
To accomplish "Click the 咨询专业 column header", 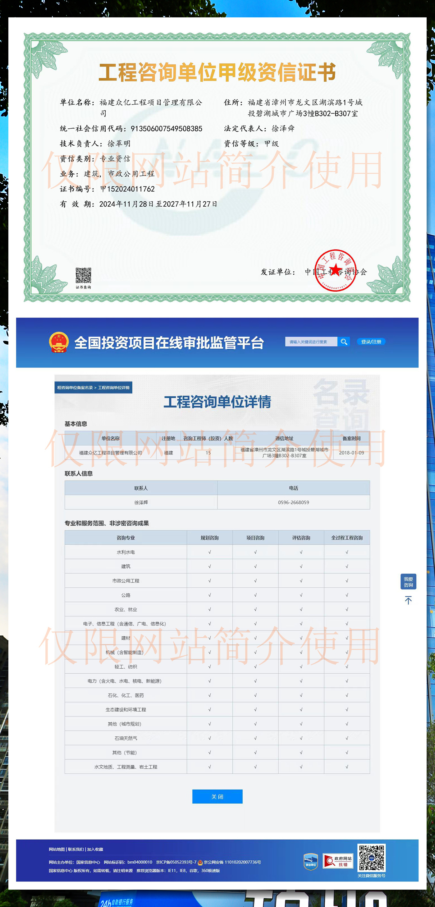I will pos(126,538).
